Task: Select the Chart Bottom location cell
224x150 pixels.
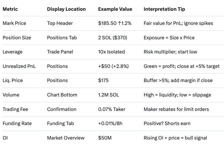Action: tap(62, 95)
